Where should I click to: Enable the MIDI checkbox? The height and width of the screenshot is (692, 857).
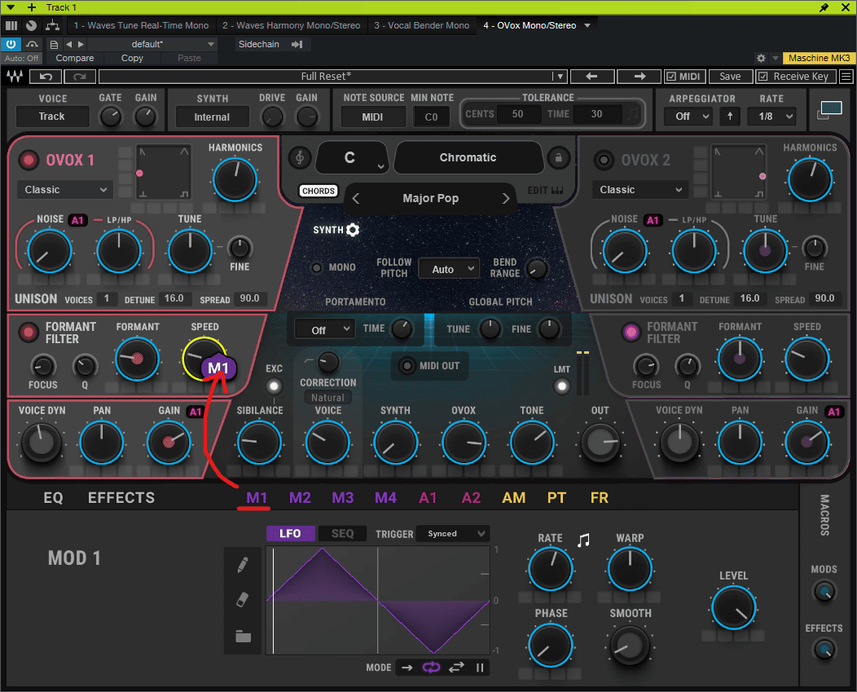[x=671, y=77]
